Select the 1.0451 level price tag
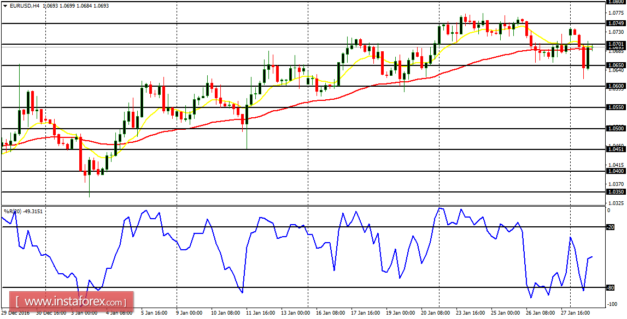The height and width of the screenshot is (319, 627). coord(615,149)
